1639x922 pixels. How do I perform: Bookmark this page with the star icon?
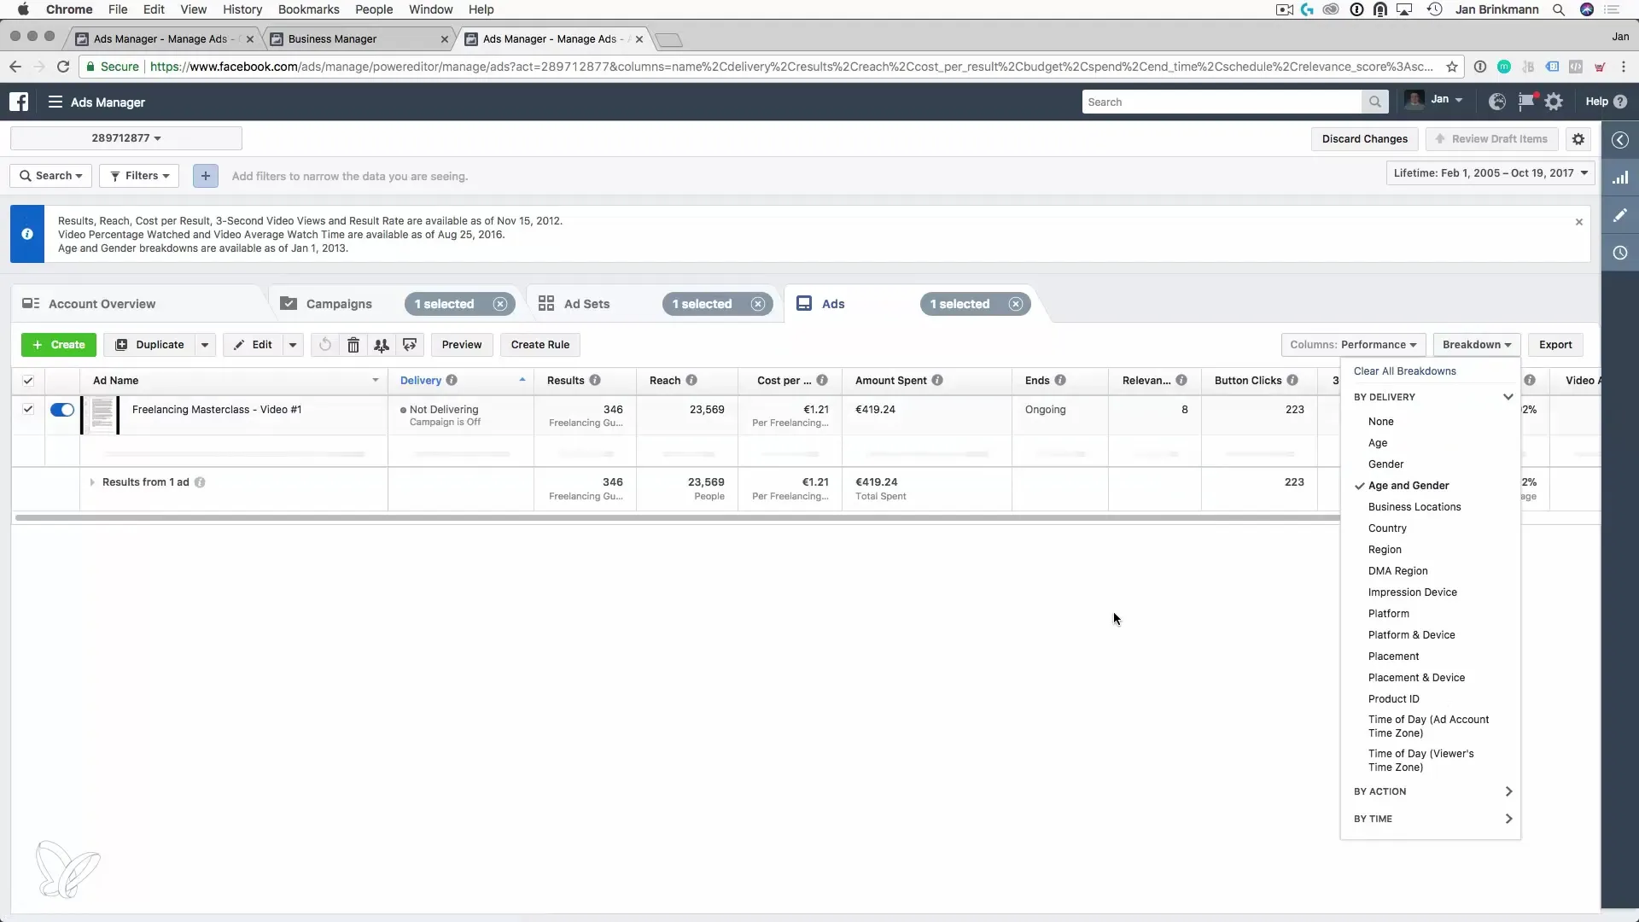coord(1452,67)
